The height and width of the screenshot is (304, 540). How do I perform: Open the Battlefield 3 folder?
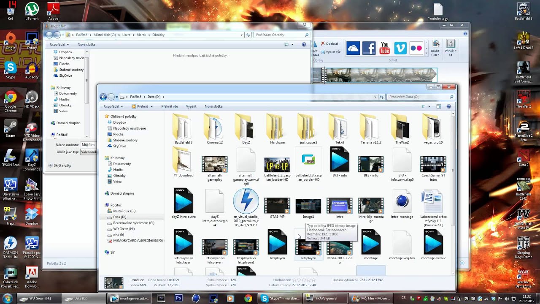(184, 129)
